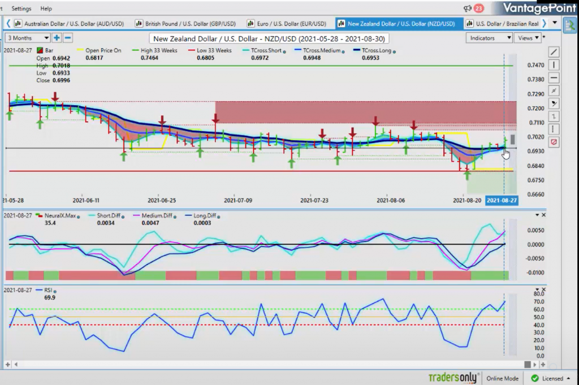The height and width of the screenshot is (385, 579).
Task: Switch to Australian Dollar / U.S. Dollar tab
Action: click(x=68, y=24)
